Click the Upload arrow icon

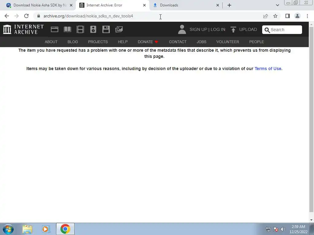pyautogui.click(x=233, y=30)
